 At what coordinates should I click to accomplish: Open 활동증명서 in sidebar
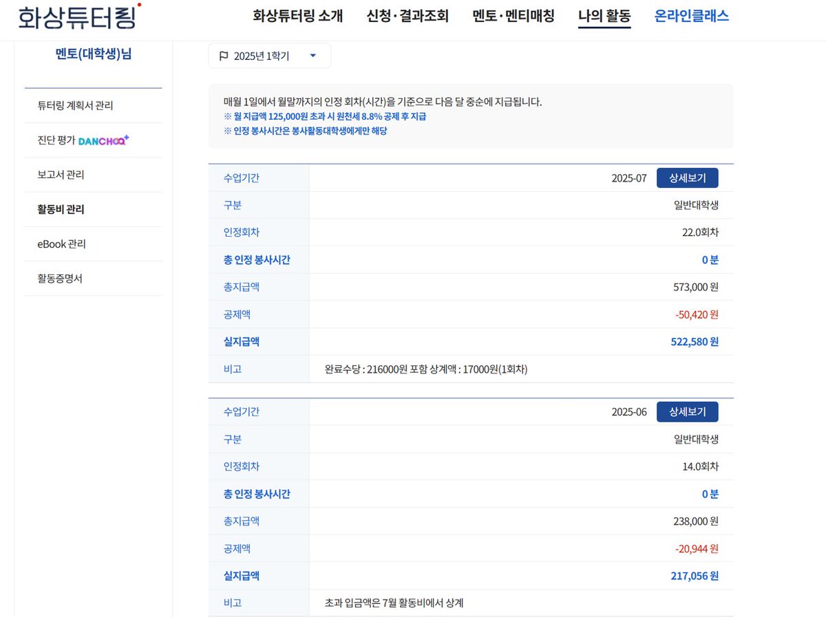coord(93,279)
